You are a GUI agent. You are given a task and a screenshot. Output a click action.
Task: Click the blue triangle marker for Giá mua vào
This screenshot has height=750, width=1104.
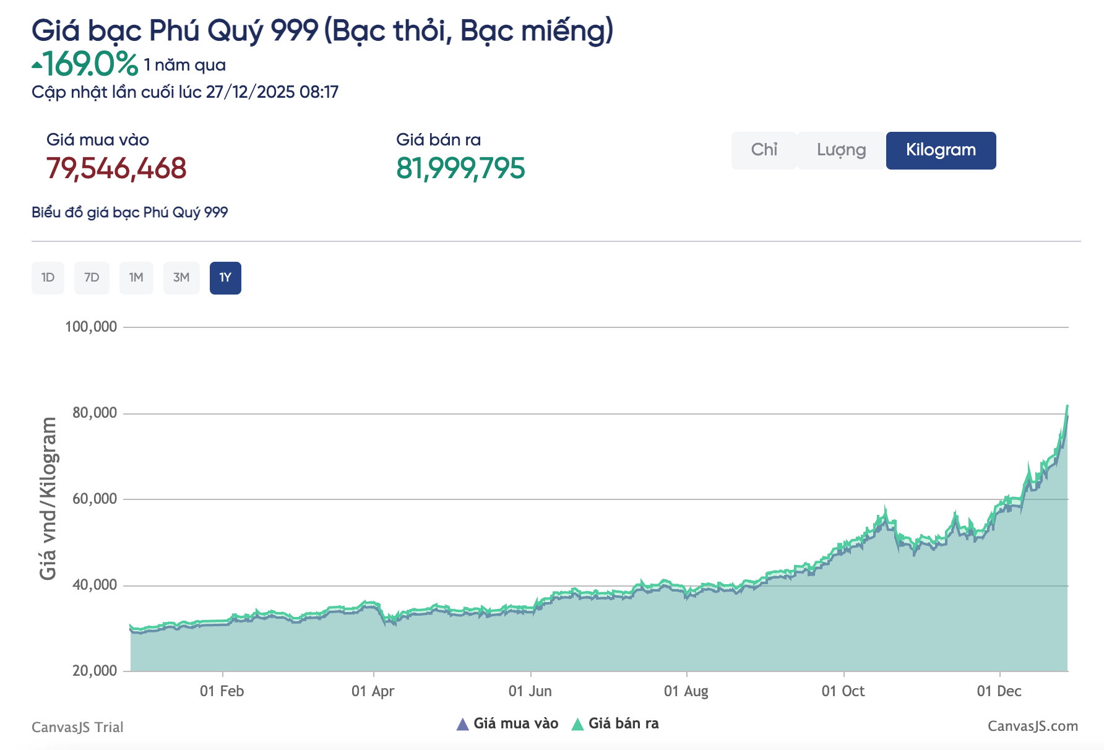coord(463,723)
